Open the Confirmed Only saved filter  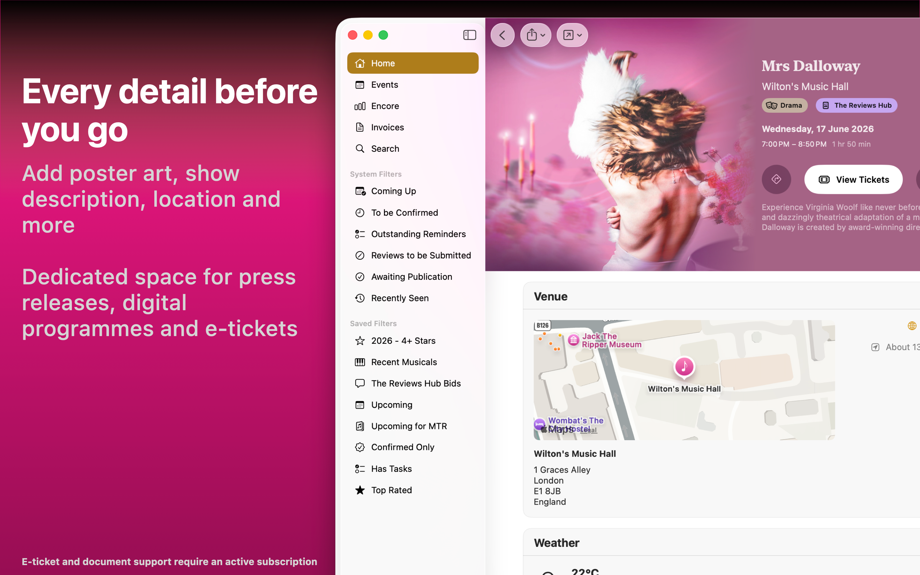tap(412, 447)
